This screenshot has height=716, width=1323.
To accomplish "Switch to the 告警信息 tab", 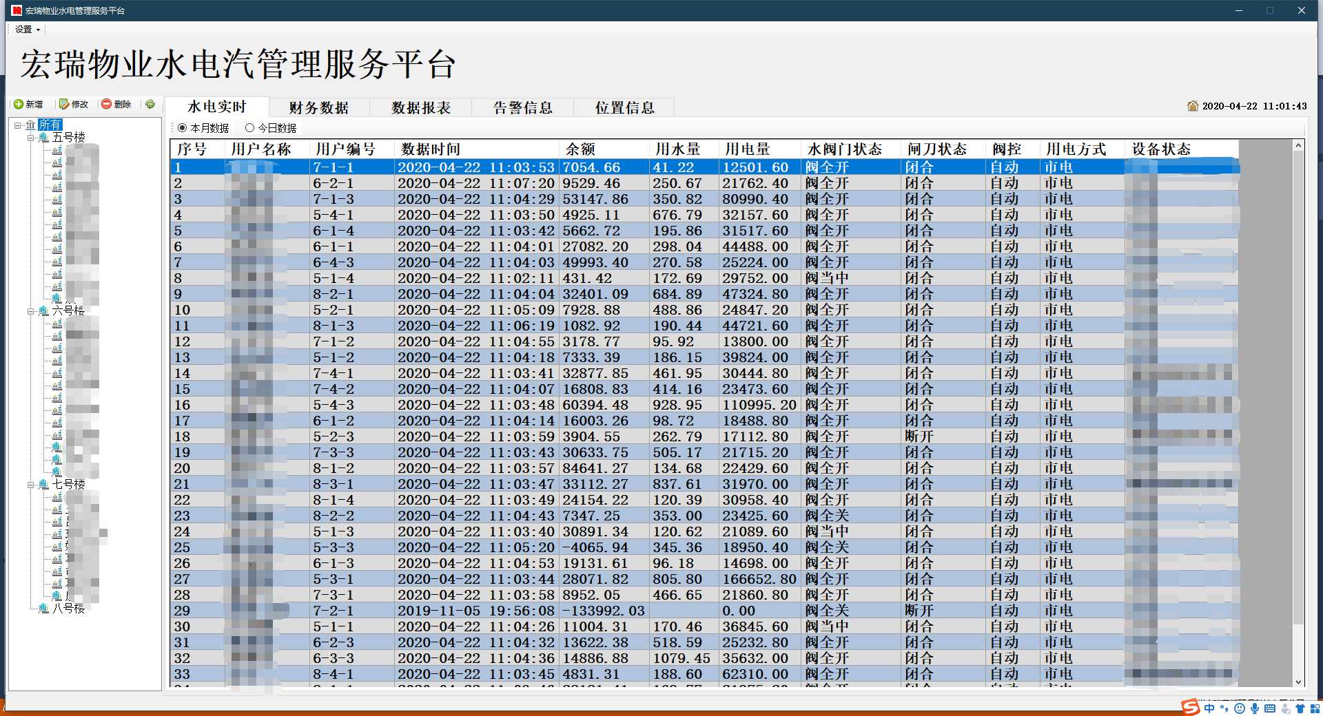I will tap(522, 107).
